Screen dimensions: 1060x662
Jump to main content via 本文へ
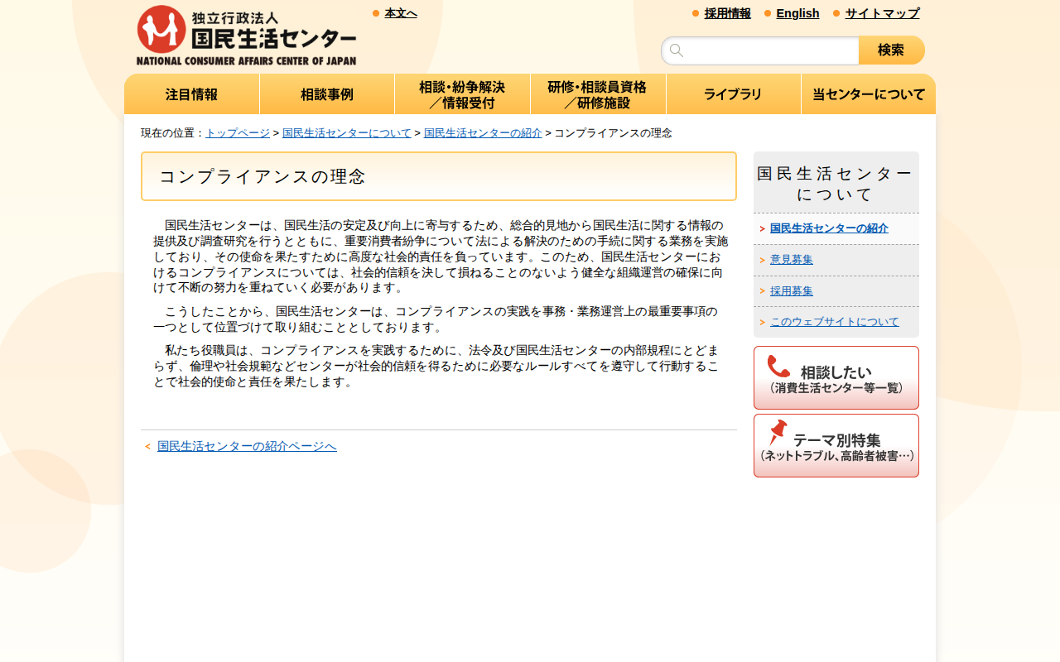[401, 13]
